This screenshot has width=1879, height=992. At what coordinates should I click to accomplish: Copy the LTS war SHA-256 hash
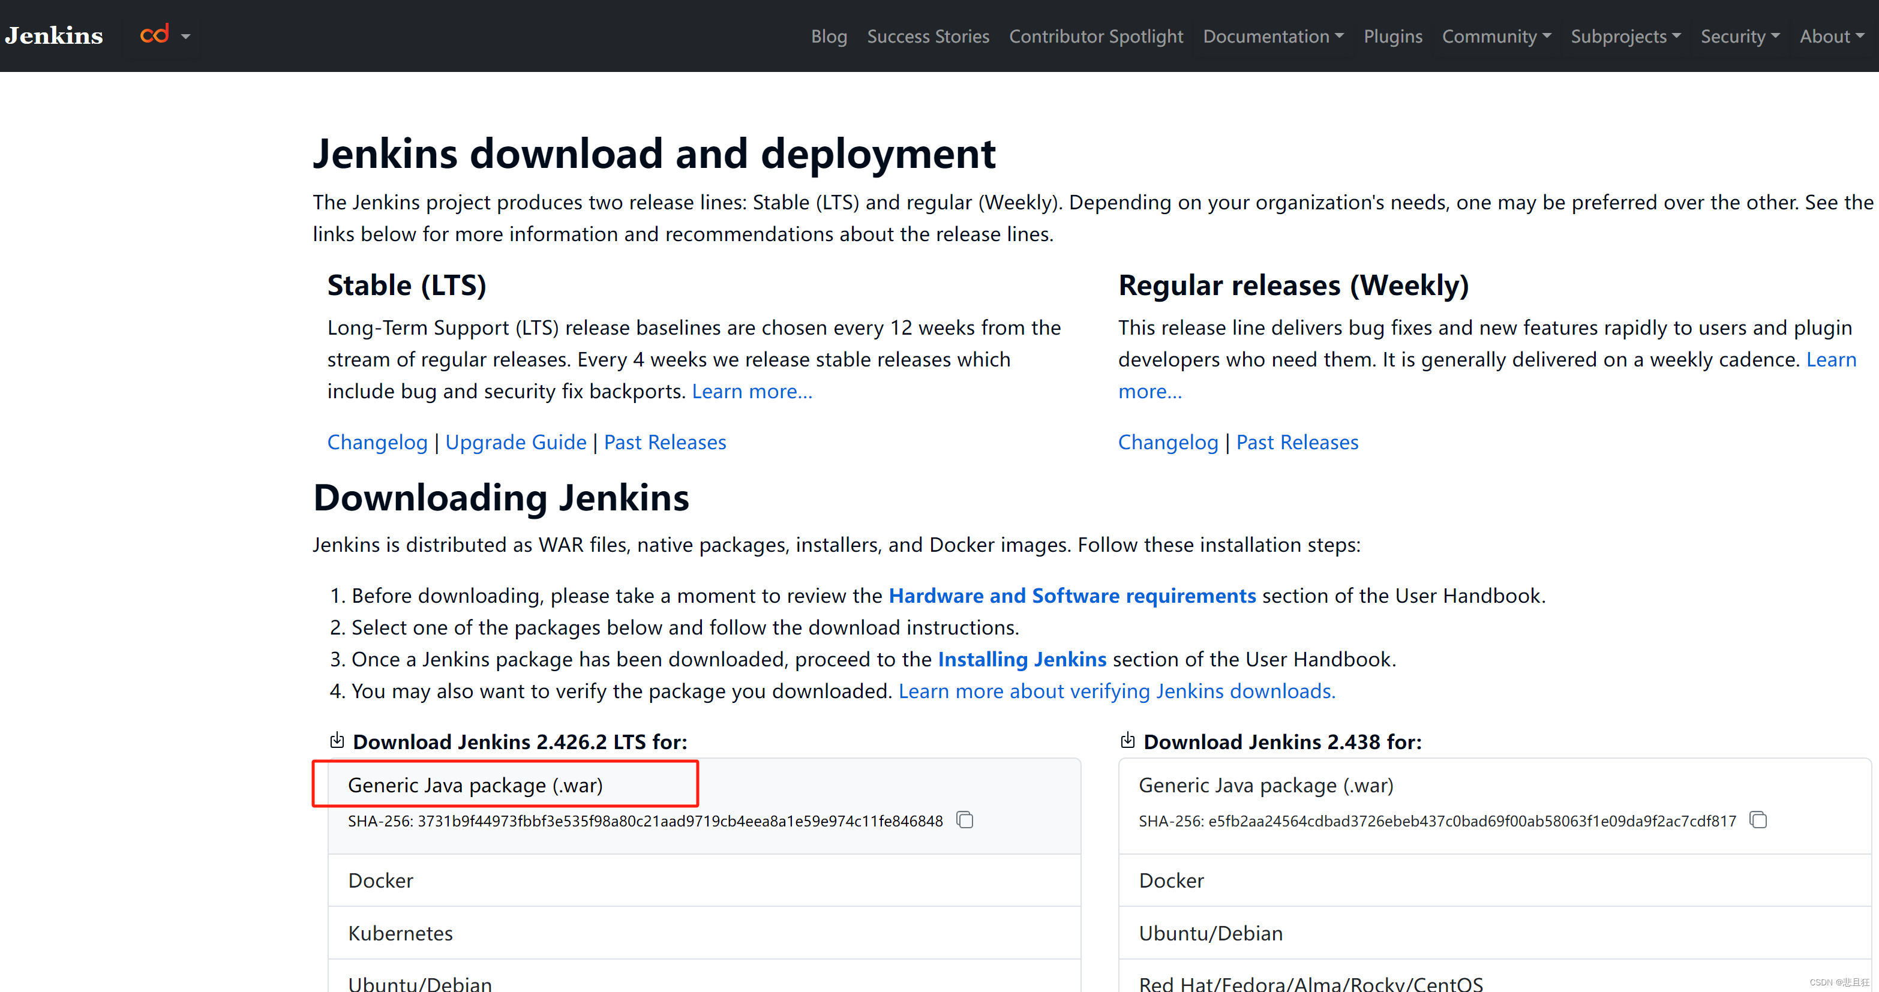click(965, 820)
